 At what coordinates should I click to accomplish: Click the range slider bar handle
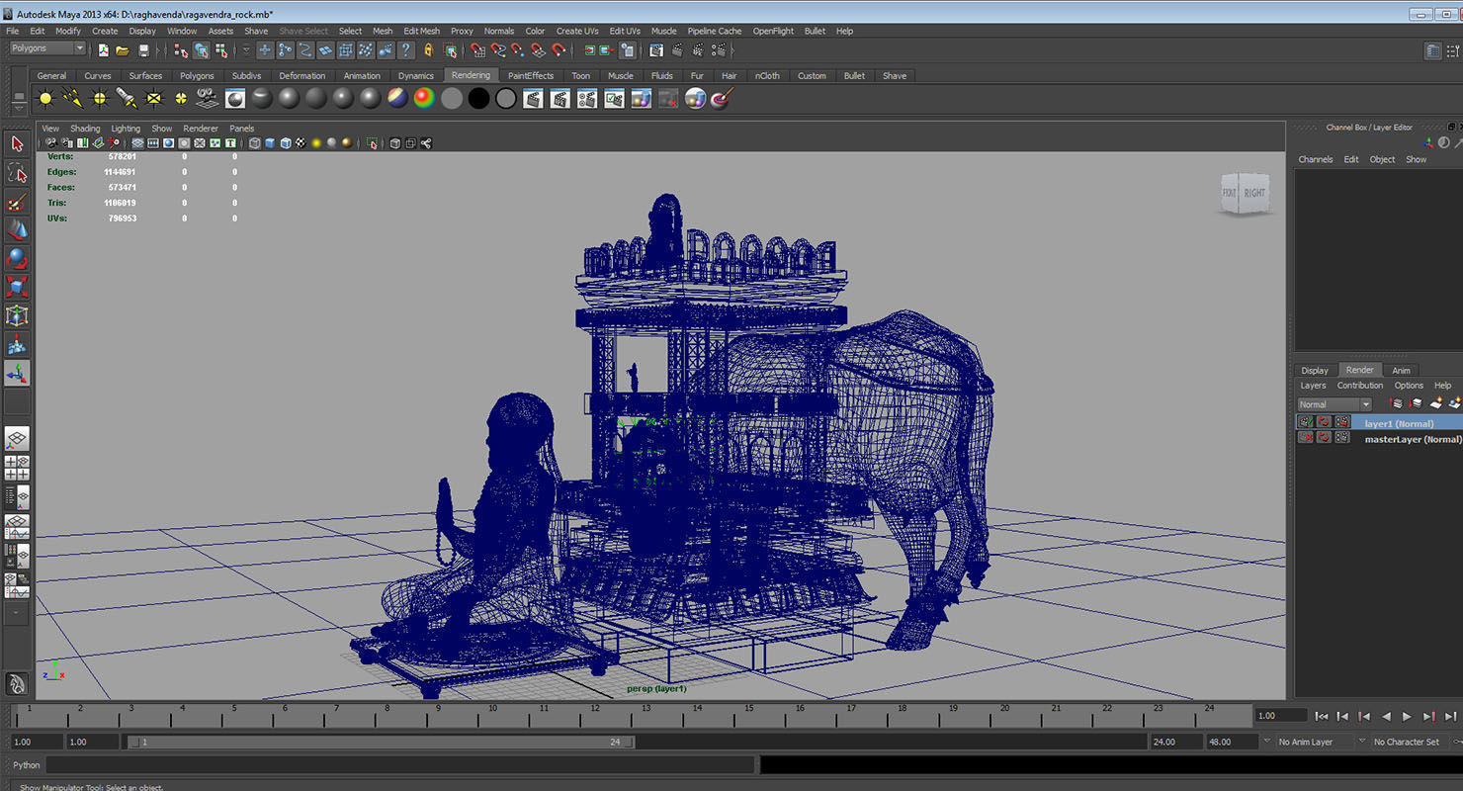(384, 742)
